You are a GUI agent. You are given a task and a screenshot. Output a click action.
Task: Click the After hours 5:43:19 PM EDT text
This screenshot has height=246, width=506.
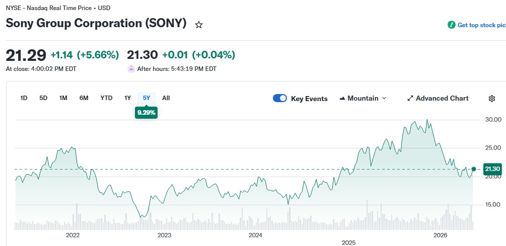(177, 69)
